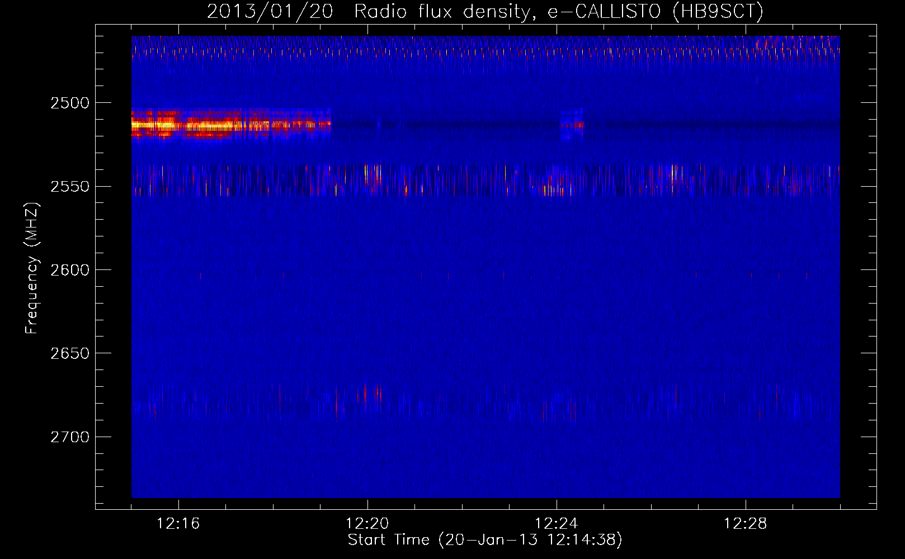Select the 2550 frequency axis label
Viewport: 905px width, 559px height.
pyautogui.click(x=69, y=187)
